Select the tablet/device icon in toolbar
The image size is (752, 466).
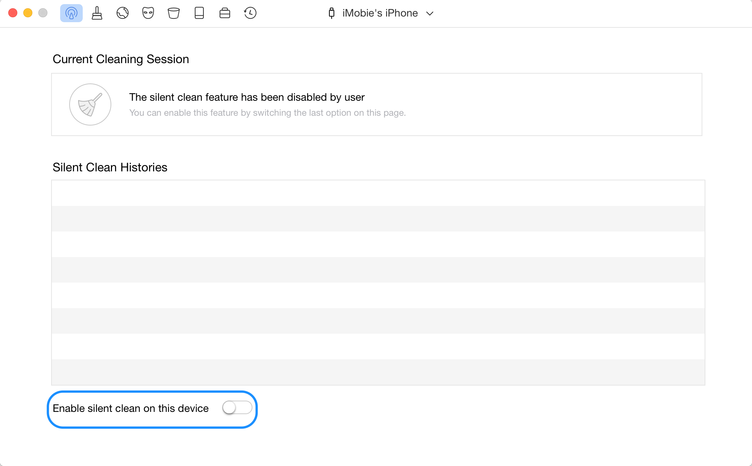(x=199, y=13)
